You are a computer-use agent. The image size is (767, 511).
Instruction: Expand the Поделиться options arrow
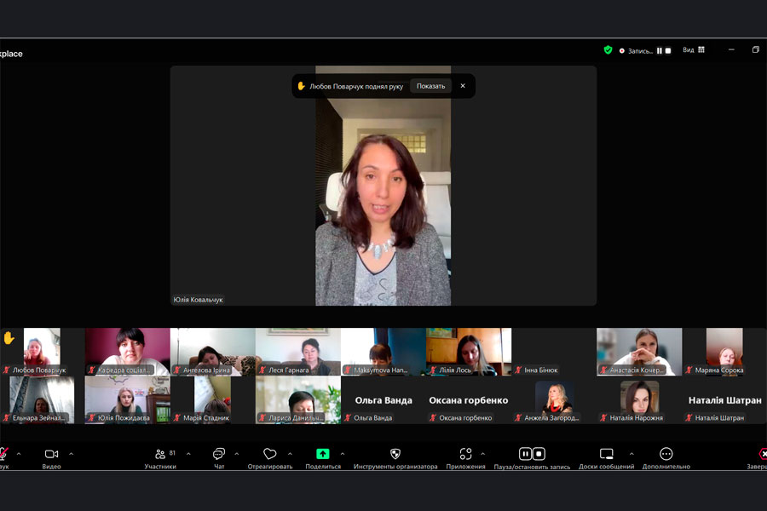343,454
